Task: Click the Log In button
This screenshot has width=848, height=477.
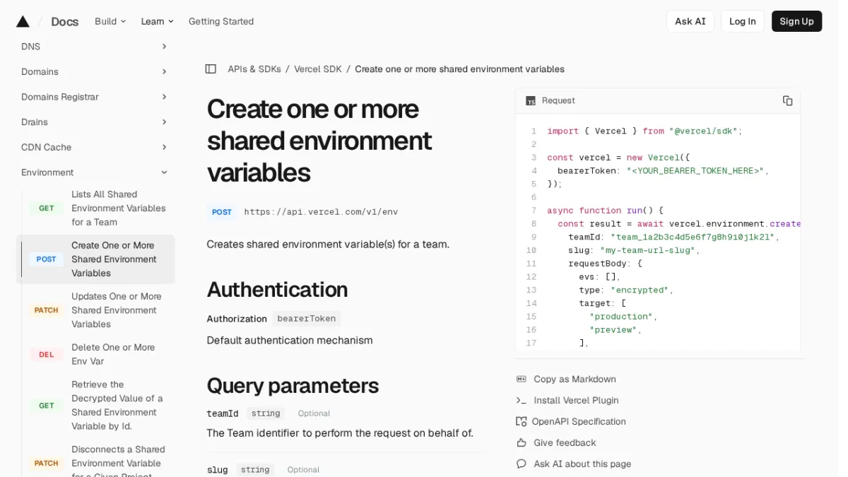Action: coord(743,21)
